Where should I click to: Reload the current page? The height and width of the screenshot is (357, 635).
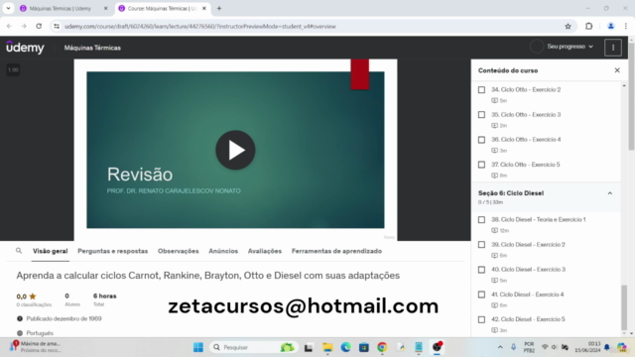(39, 27)
